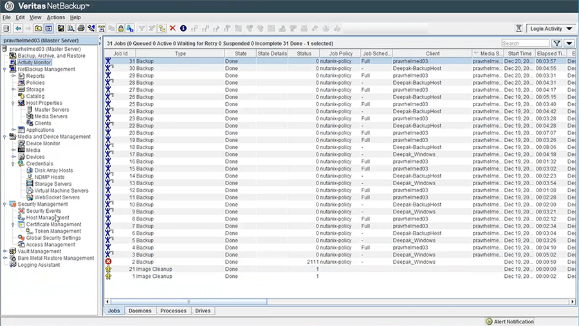Viewport: 579px width, 326px height.
Task: Click the Token Management icon
Action: [x=30, y=231]
